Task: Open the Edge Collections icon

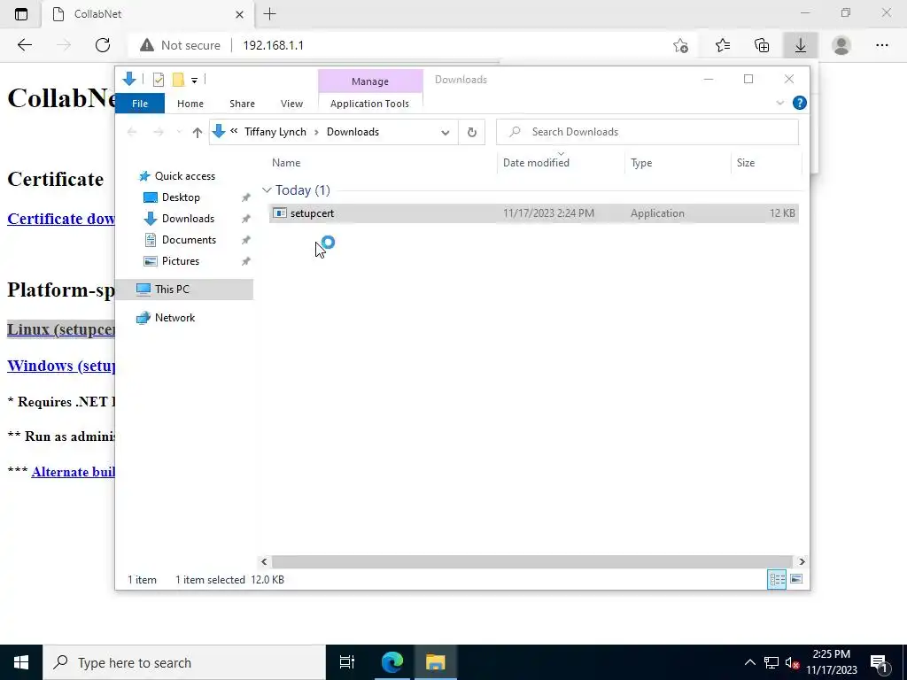Action: pyautogui.click(x=762, y=45)
